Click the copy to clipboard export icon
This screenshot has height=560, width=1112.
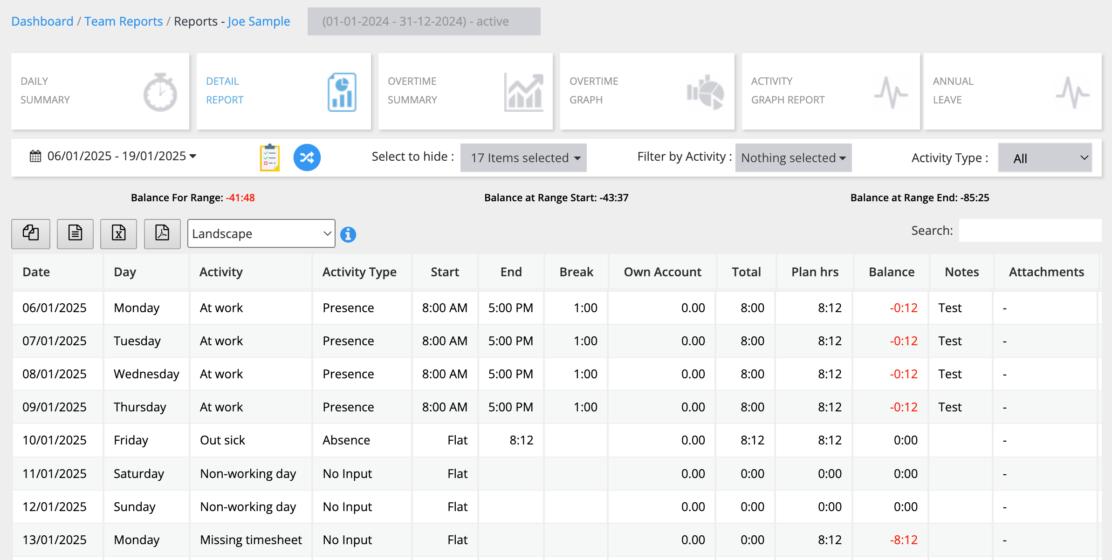(31, 233)
